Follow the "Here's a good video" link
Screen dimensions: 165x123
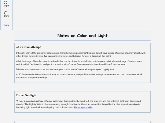click(83, 107)
